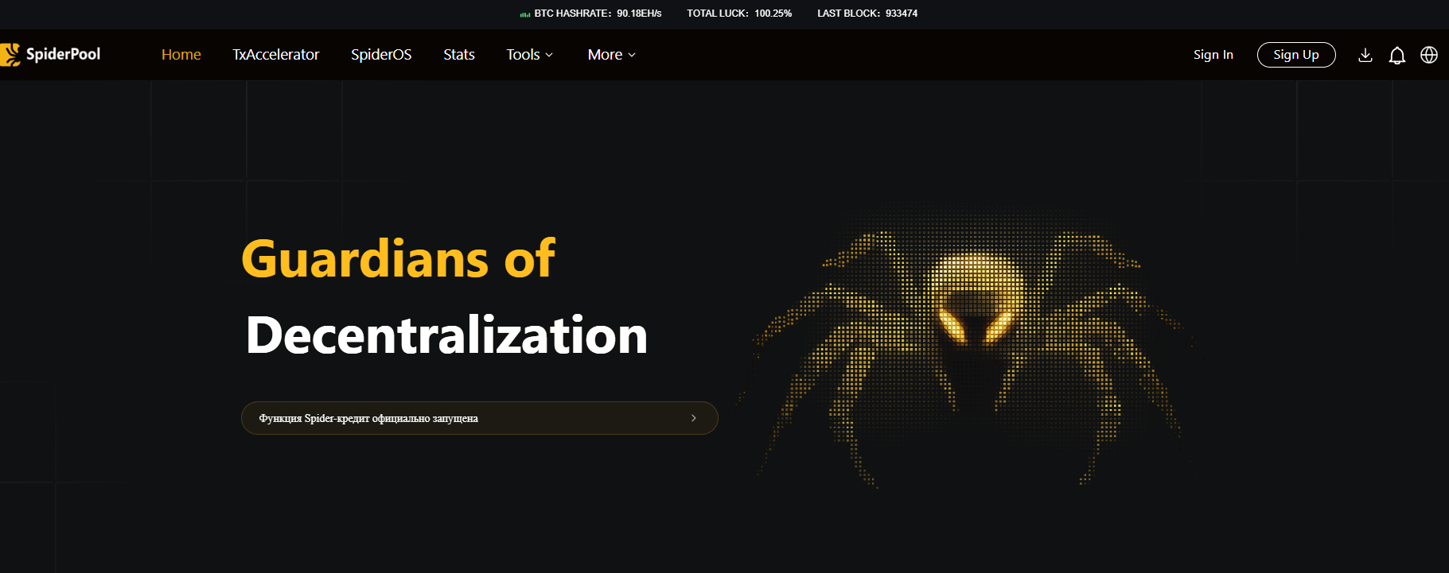The image size is (1449, 573).
Task: Click the Sign In link
Action: tap(1213, 55)
